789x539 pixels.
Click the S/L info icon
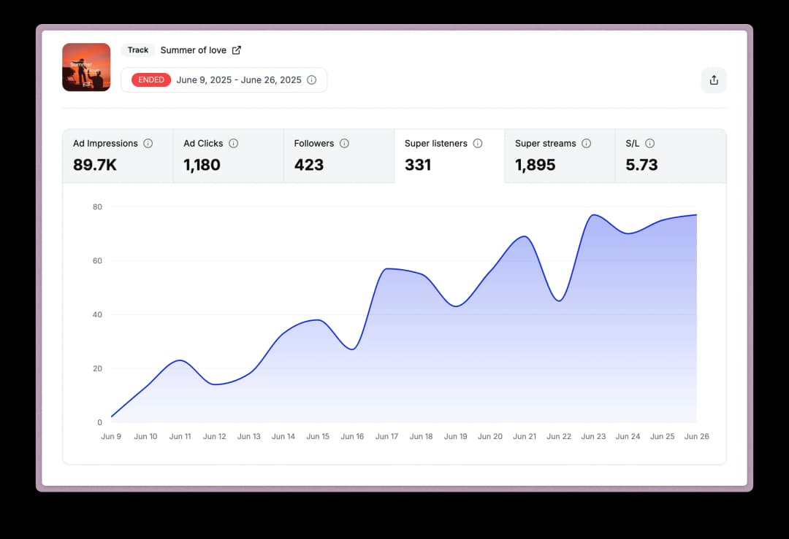pos(650,144)
